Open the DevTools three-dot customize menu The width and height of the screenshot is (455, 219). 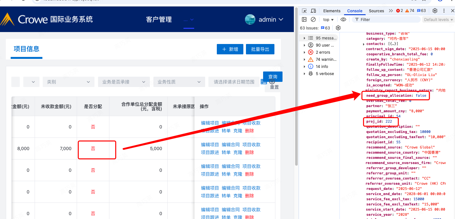pos(444,11)
